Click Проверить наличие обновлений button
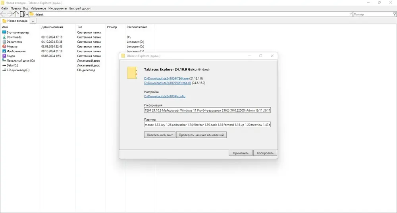 tap(201, 135)
